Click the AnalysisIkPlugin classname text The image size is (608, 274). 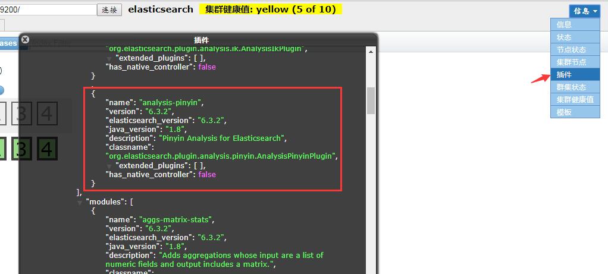click(x=206, y=49)
